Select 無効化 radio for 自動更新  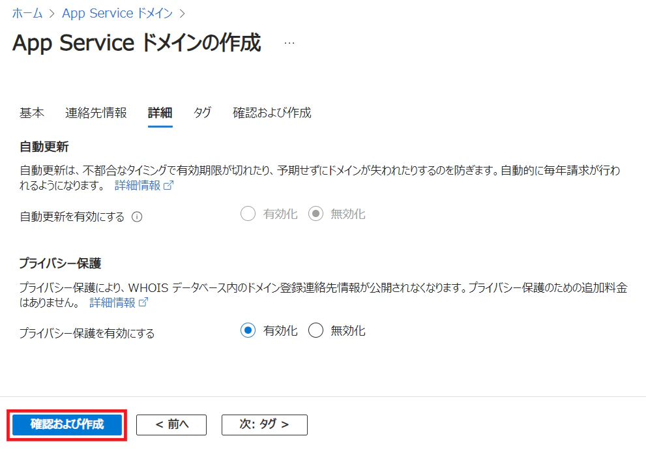coord(316,214)
